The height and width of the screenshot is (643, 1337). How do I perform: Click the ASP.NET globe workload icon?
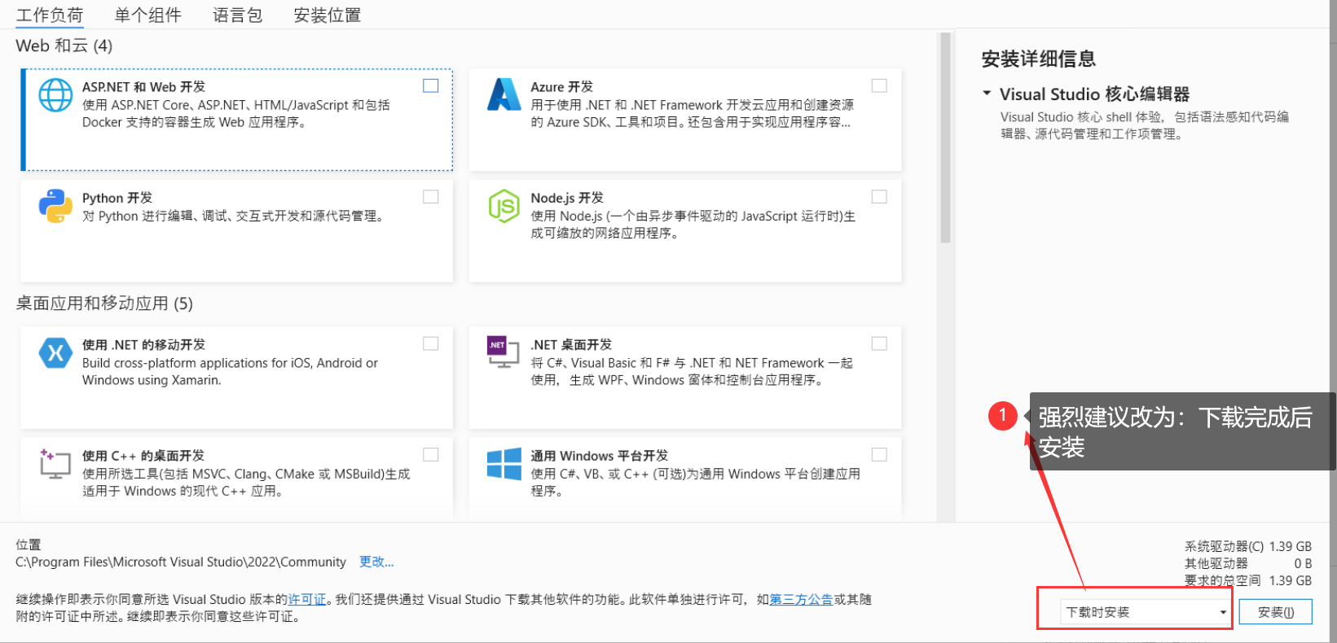pyautogui.click(x=55, y=95)
